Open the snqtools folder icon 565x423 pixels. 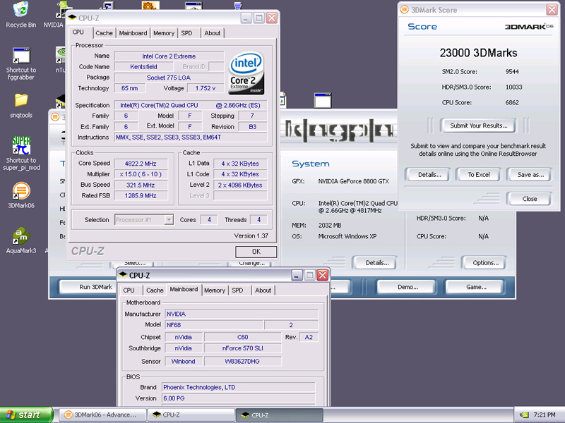(x=21, y=101)
